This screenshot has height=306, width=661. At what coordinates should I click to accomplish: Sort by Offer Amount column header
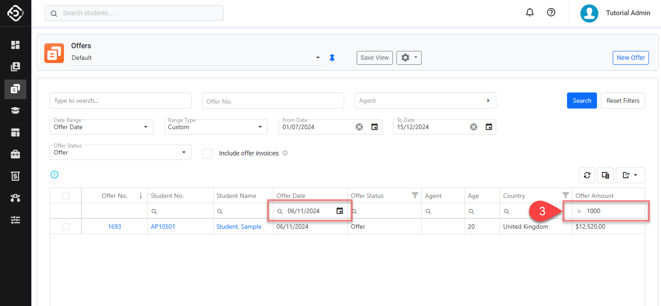(x=594, y=196)
